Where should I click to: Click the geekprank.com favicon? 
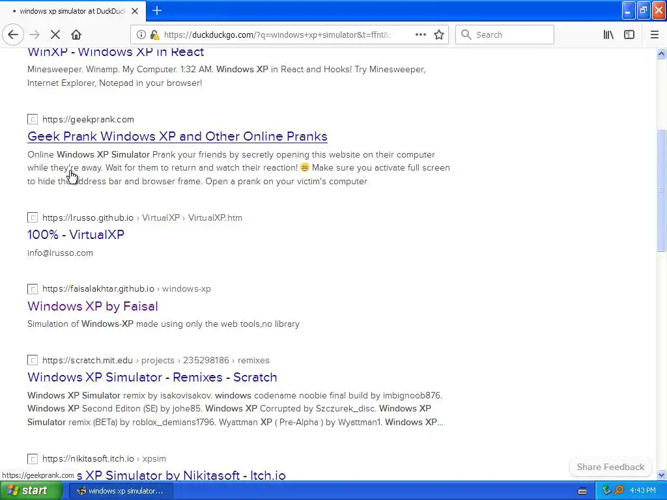tap(33, 120)
